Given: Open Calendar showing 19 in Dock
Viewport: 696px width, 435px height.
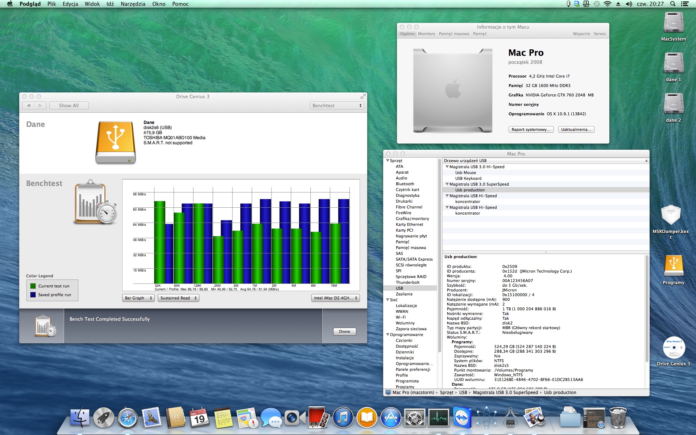Looking at the screenshot, I should pos(199,418).
